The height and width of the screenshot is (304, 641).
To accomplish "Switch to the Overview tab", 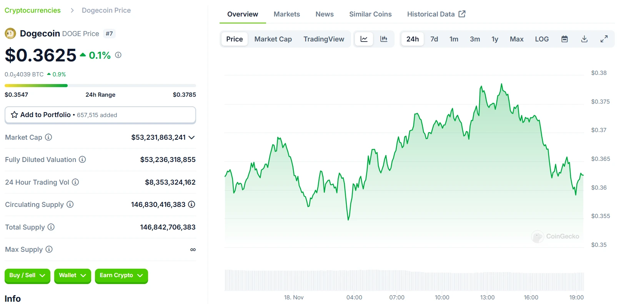I will pyautogui.click(x=243, y=14).
